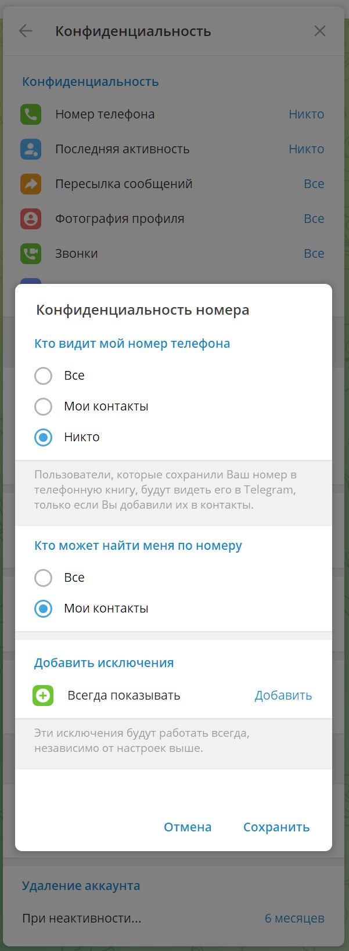Select Все under Кто видит мой номер
This screenshot has height=951, width=349.
pos(43,376)
